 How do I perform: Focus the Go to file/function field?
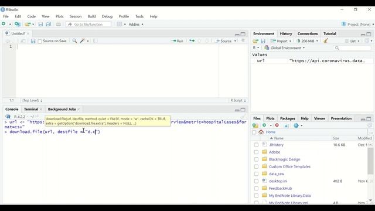click(88, 24)
